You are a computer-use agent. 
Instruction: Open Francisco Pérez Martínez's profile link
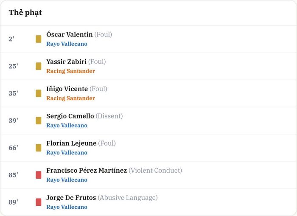(87, 170)
